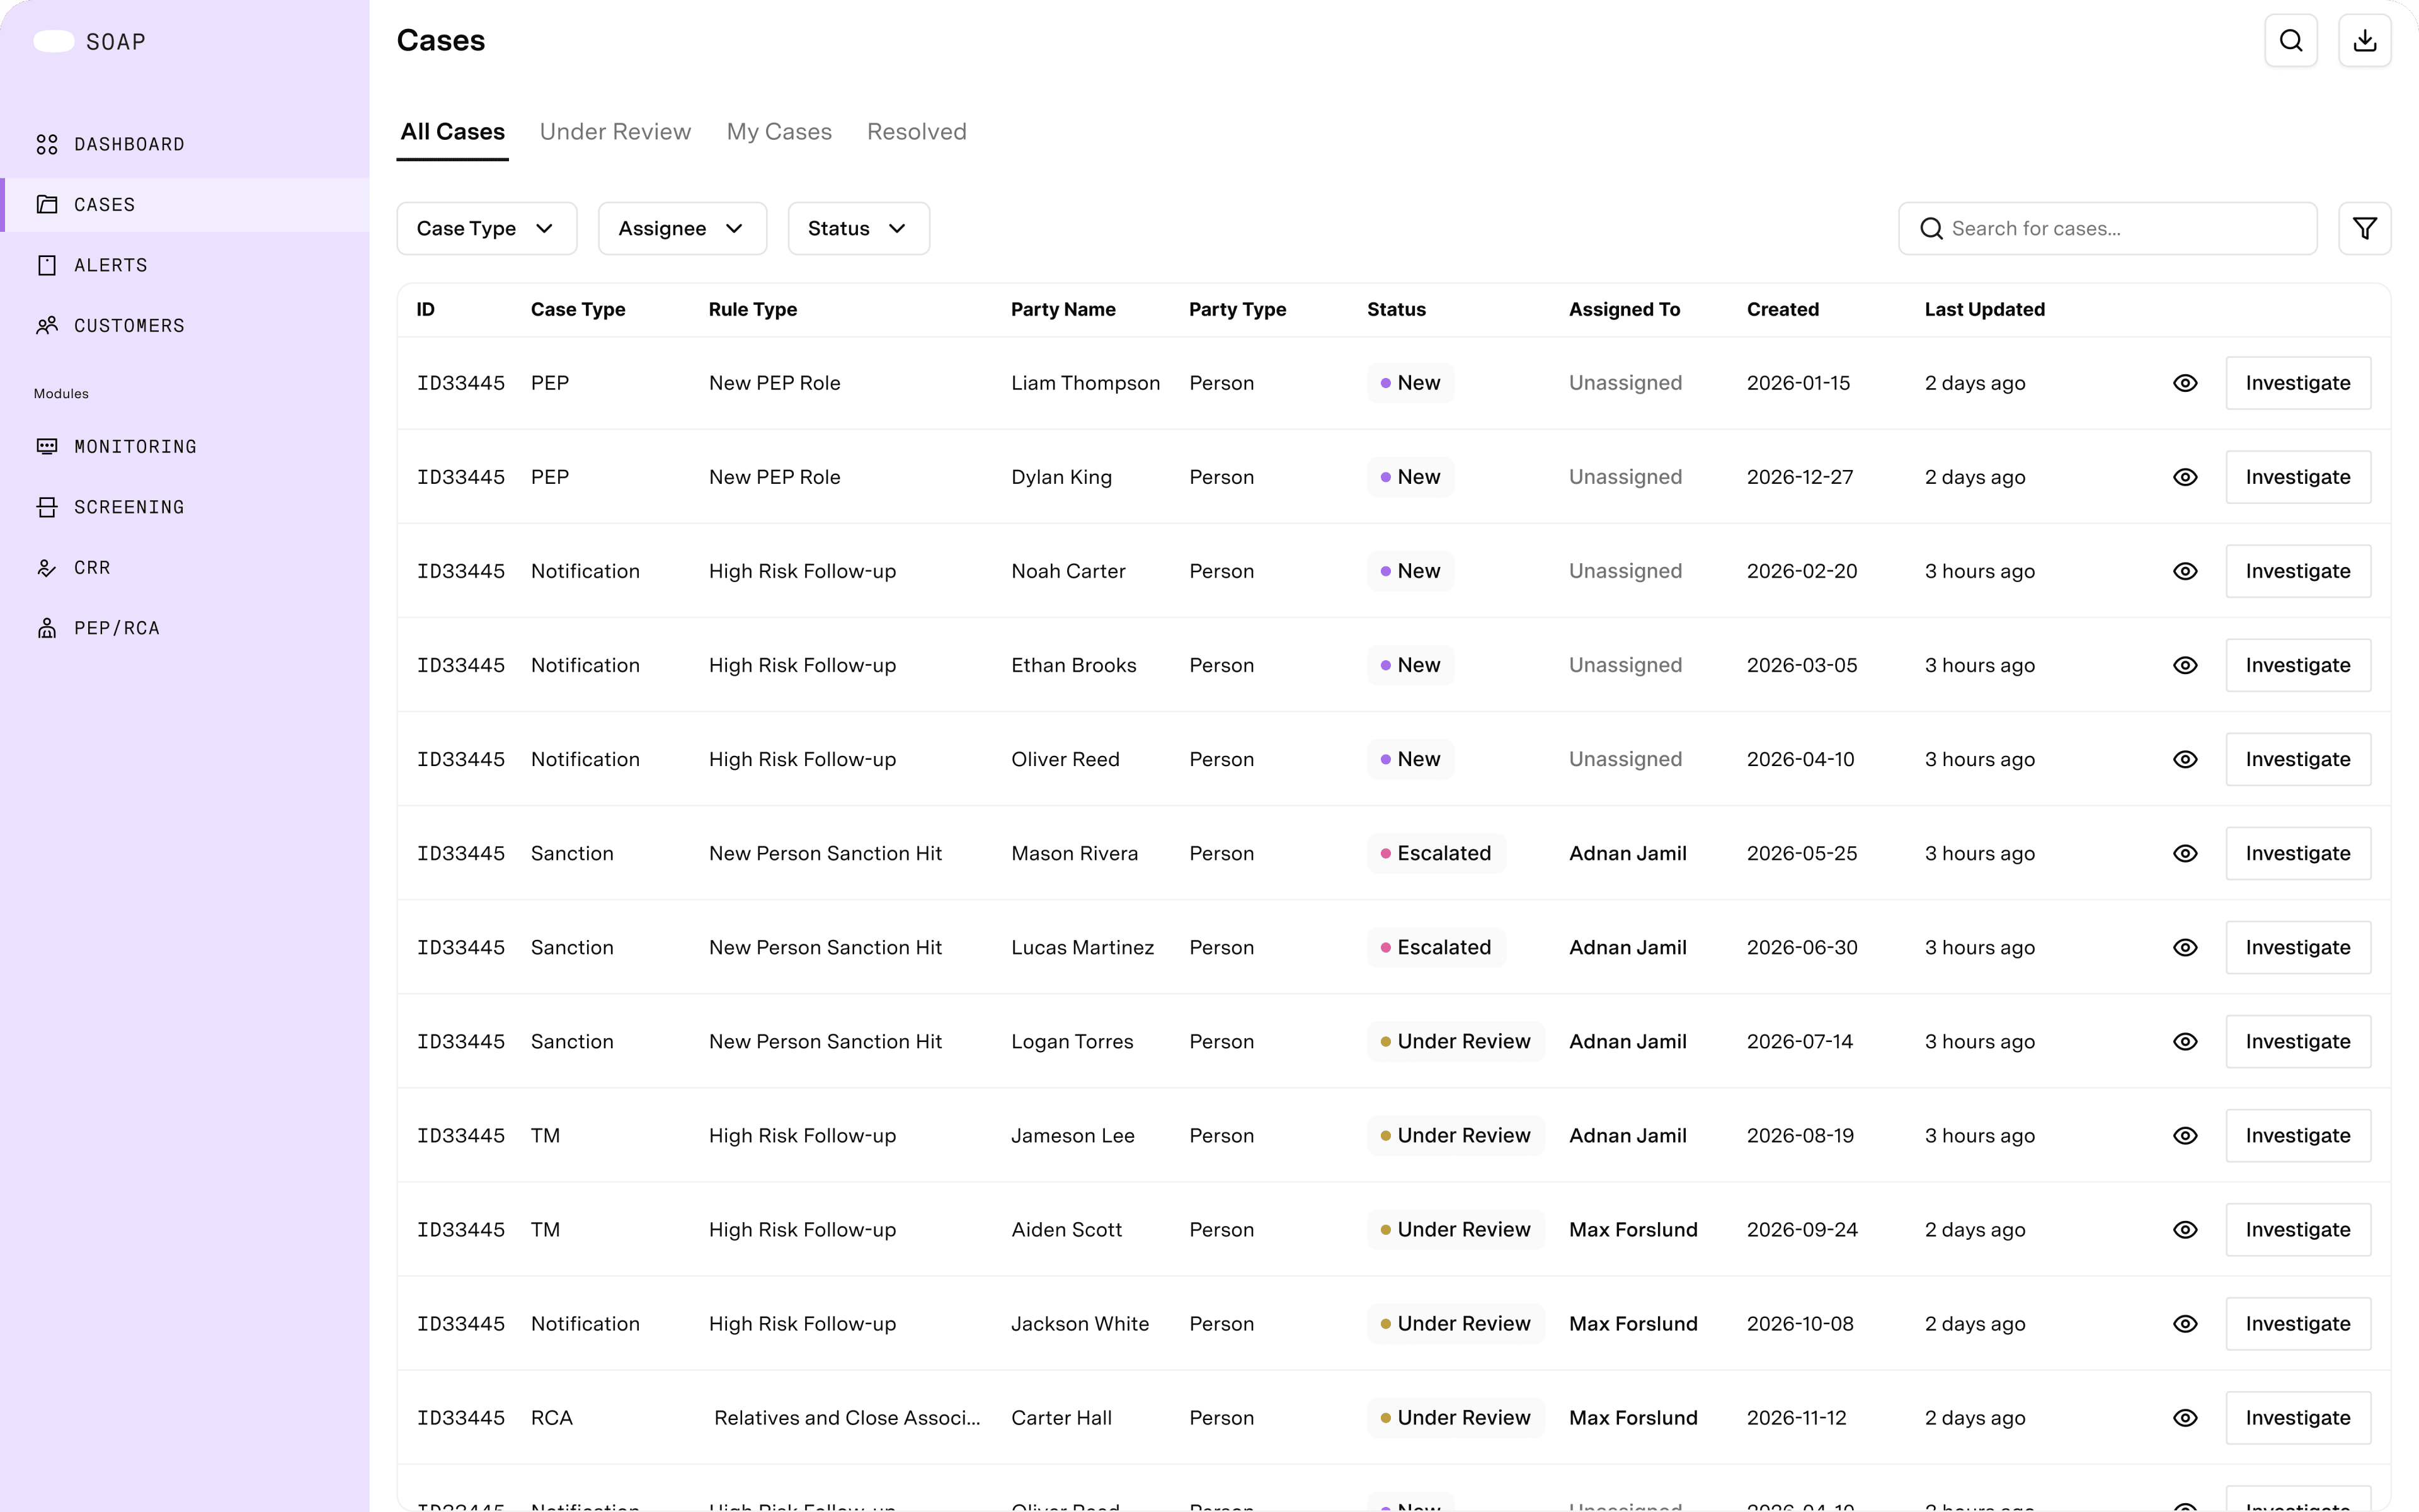Open Customers section in sidebar
Viewport: 2419px width, 1512px height.
pyautogui.click(x=129, y=326)
